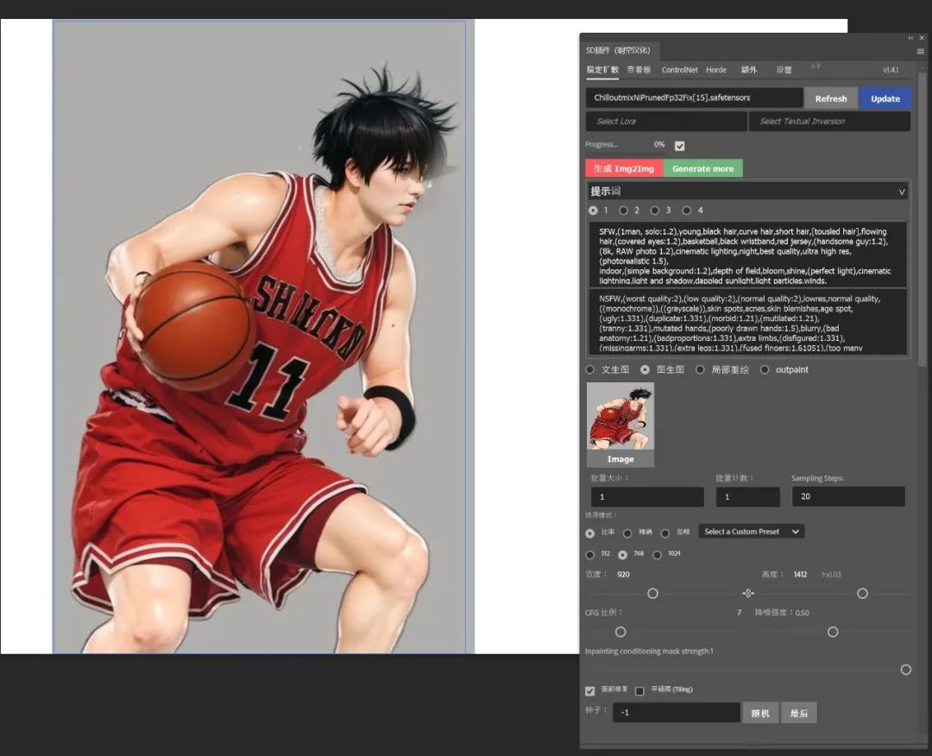Image resolution: width=932 pixels, height=756 pixels.
Task: Select the 1024 size radio
Action: pyautogui.click(x=657, y=555)
